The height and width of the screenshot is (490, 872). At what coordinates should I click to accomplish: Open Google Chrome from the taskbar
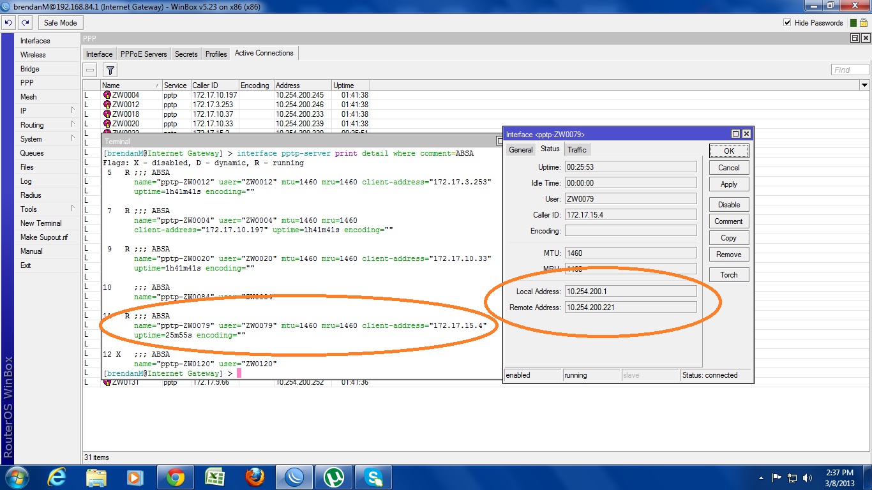click(x=176, y=477)
